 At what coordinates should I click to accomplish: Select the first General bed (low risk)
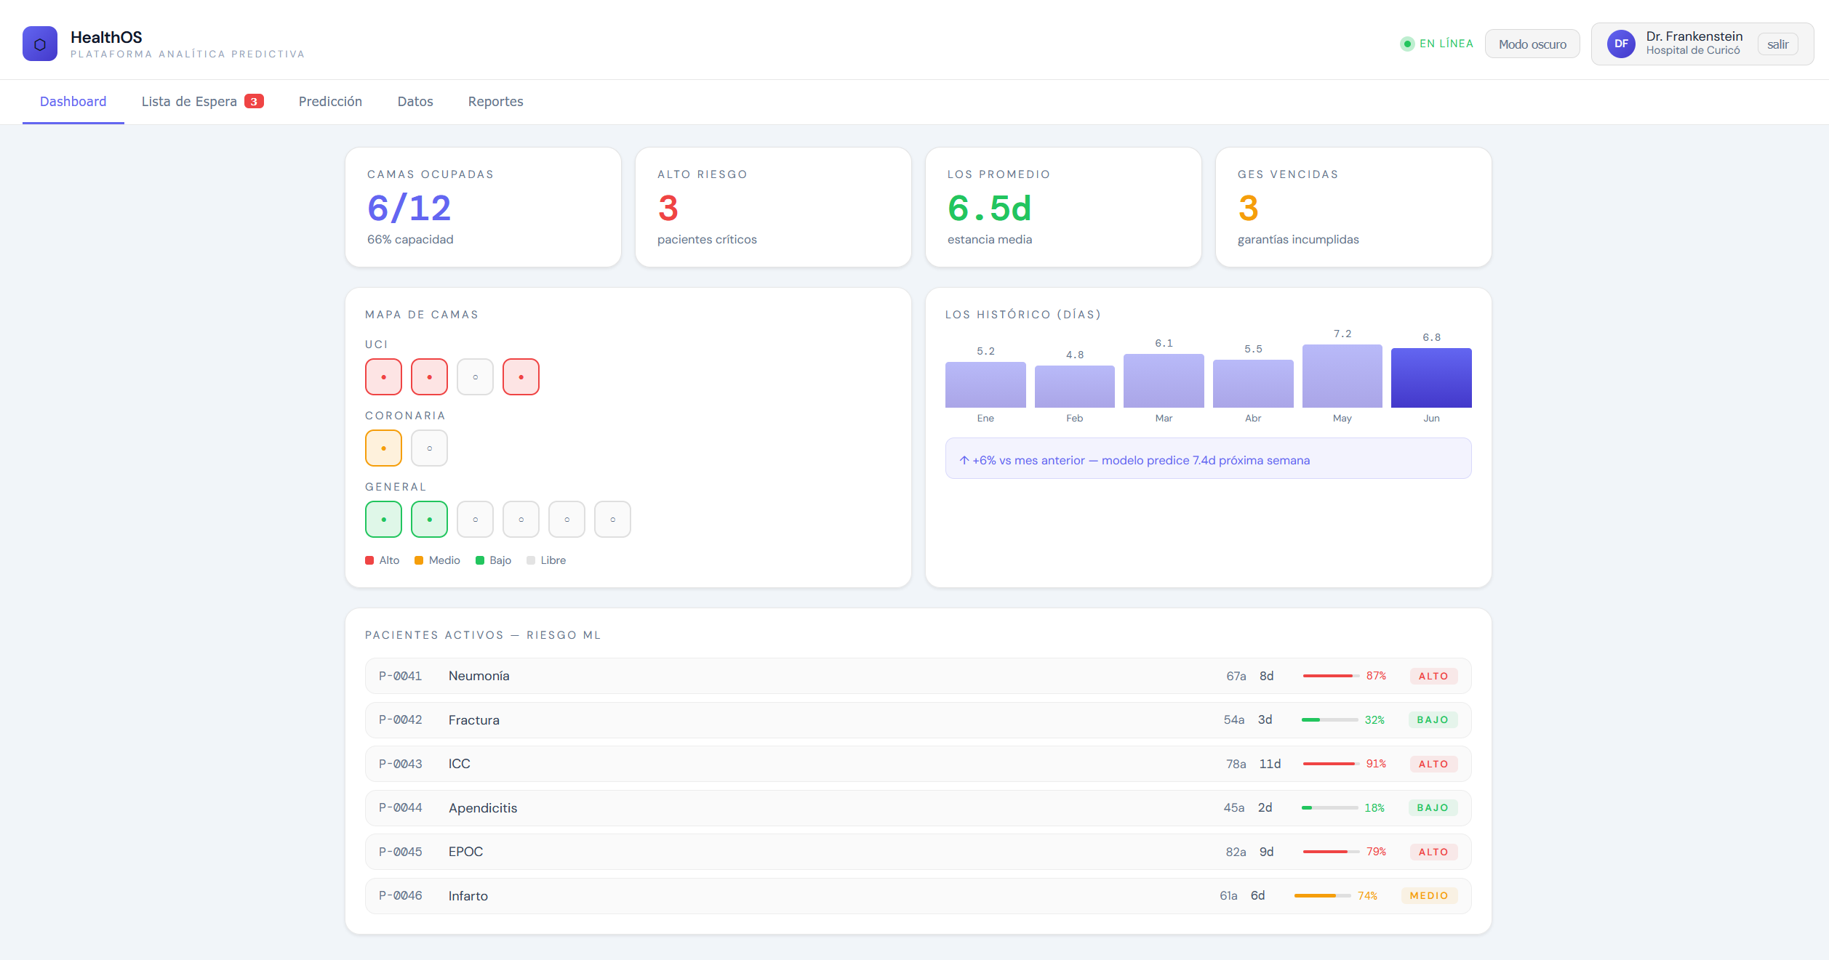(x=383, y=519)
